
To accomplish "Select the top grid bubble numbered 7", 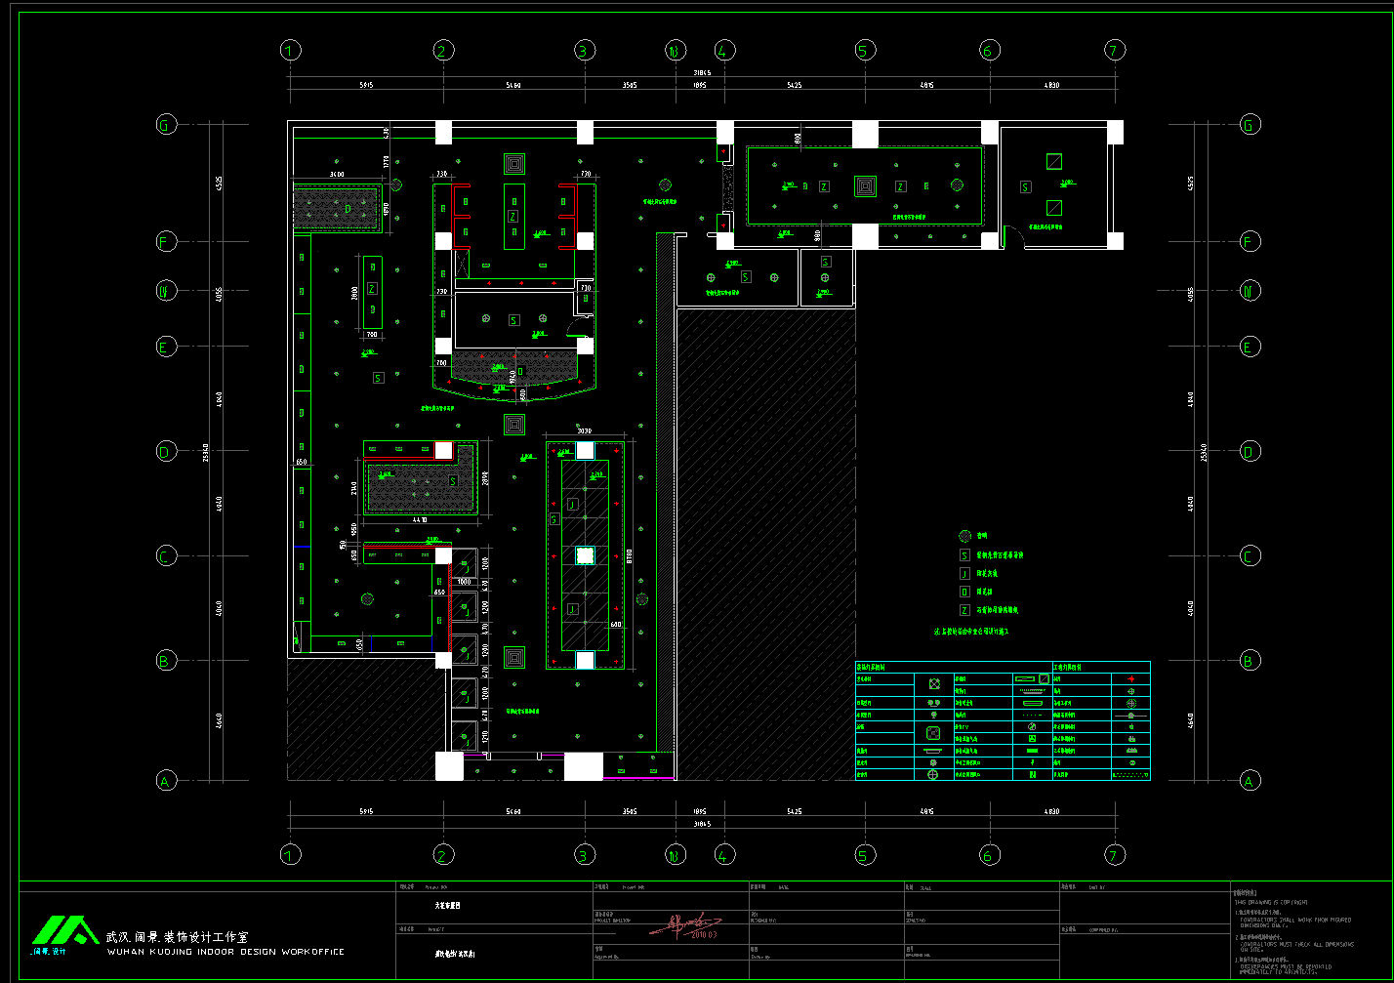I will tap(1115, 51).
